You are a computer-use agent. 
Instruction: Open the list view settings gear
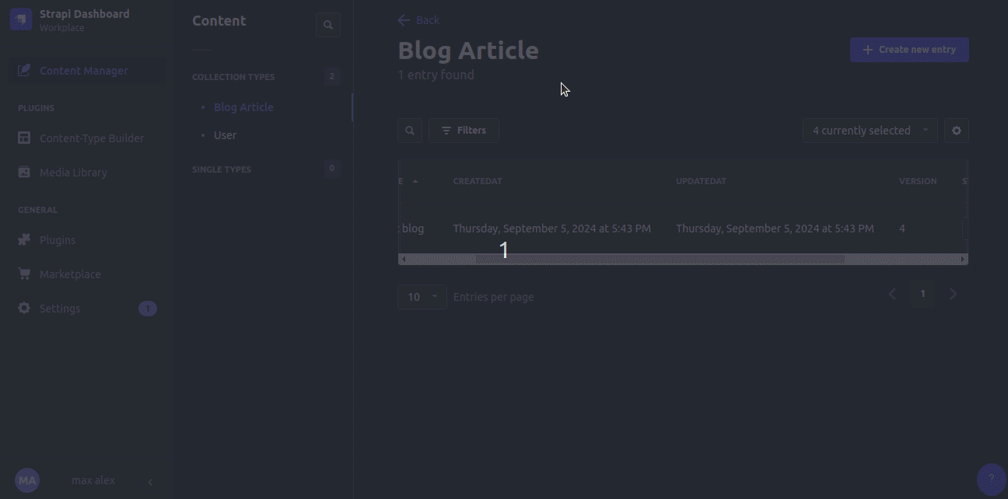957,131
